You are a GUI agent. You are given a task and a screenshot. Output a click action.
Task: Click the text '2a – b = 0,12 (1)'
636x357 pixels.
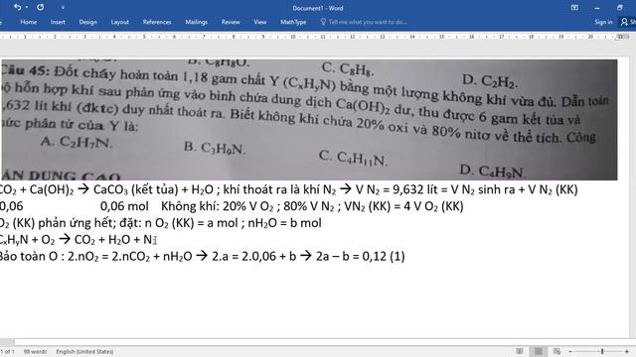[x=360, y=256]
